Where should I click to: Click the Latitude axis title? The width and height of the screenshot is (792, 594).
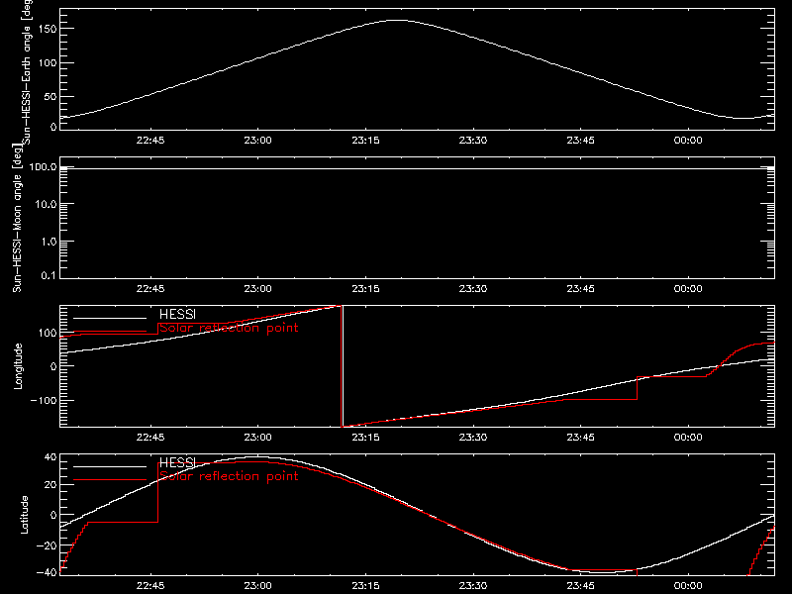tap(24, 515)
